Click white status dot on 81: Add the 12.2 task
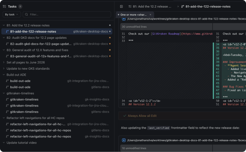The width and height of the screenshot is (246, 152). point(110,25)
